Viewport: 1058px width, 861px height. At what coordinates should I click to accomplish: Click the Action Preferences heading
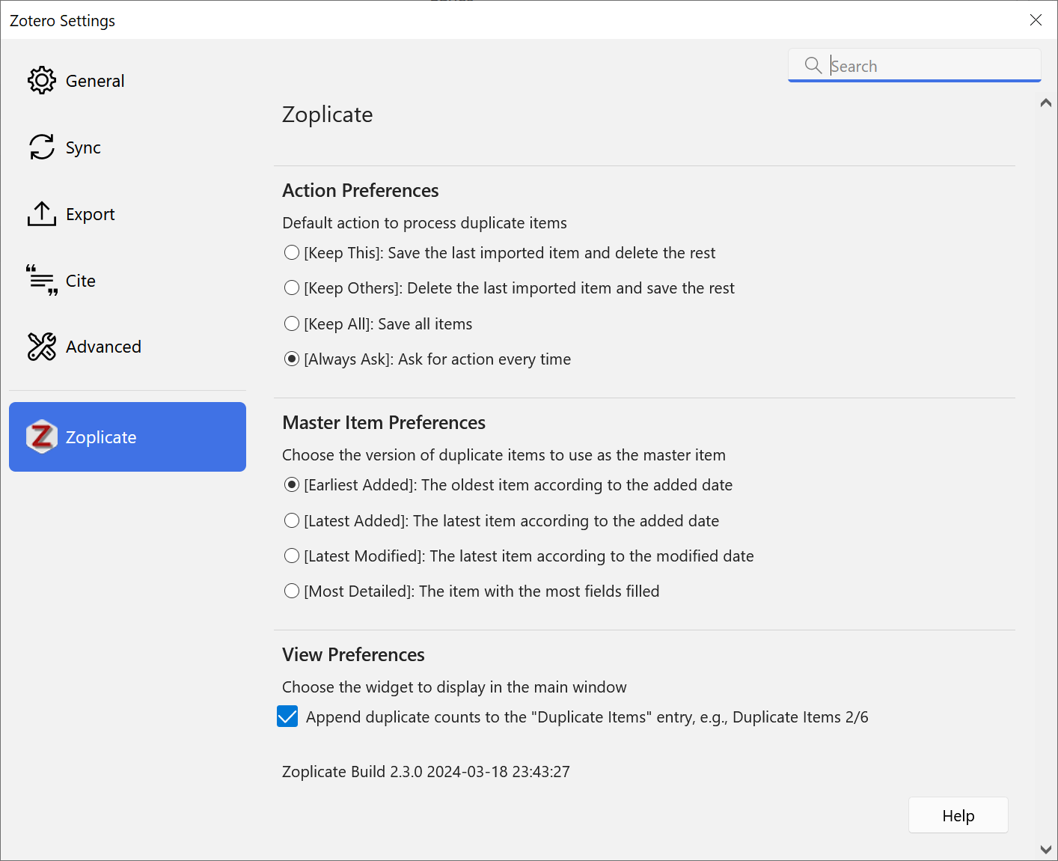coord(361,190)
